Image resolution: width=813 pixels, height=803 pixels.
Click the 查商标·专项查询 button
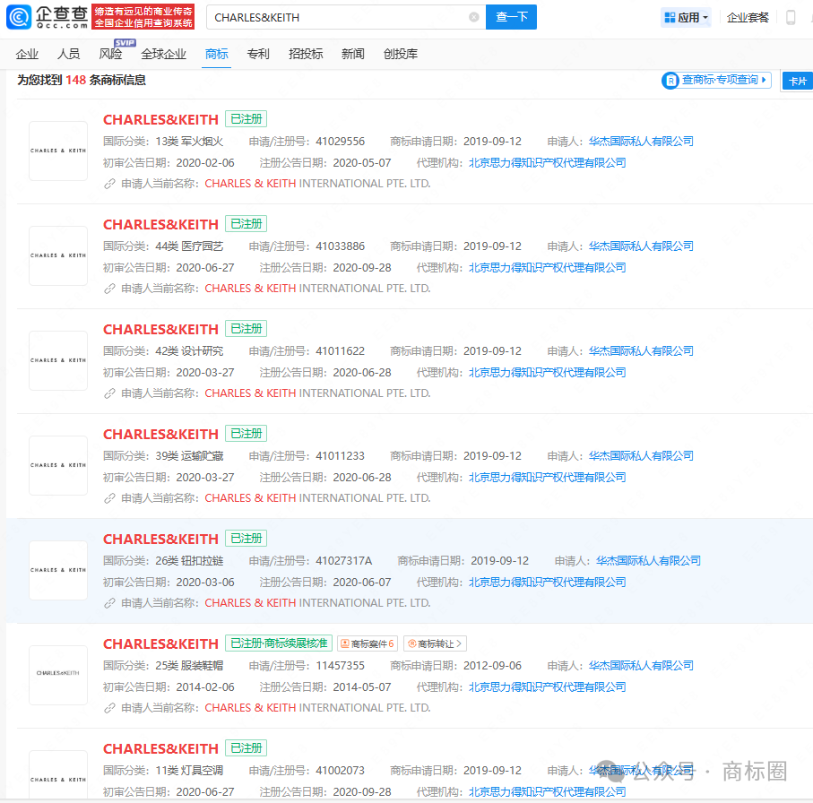click(x=716, y=81)
